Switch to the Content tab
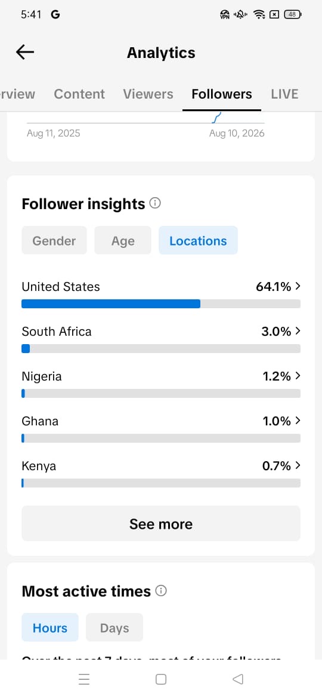 (x=79, y=94)
